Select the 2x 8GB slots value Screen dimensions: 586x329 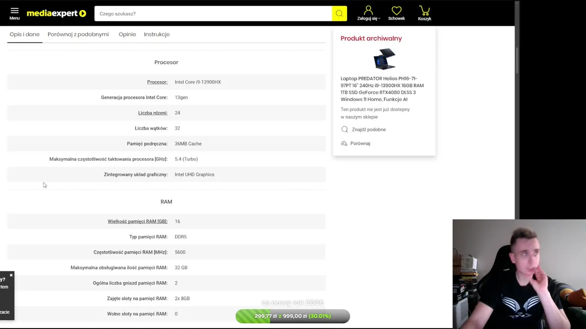pos(182,298)
